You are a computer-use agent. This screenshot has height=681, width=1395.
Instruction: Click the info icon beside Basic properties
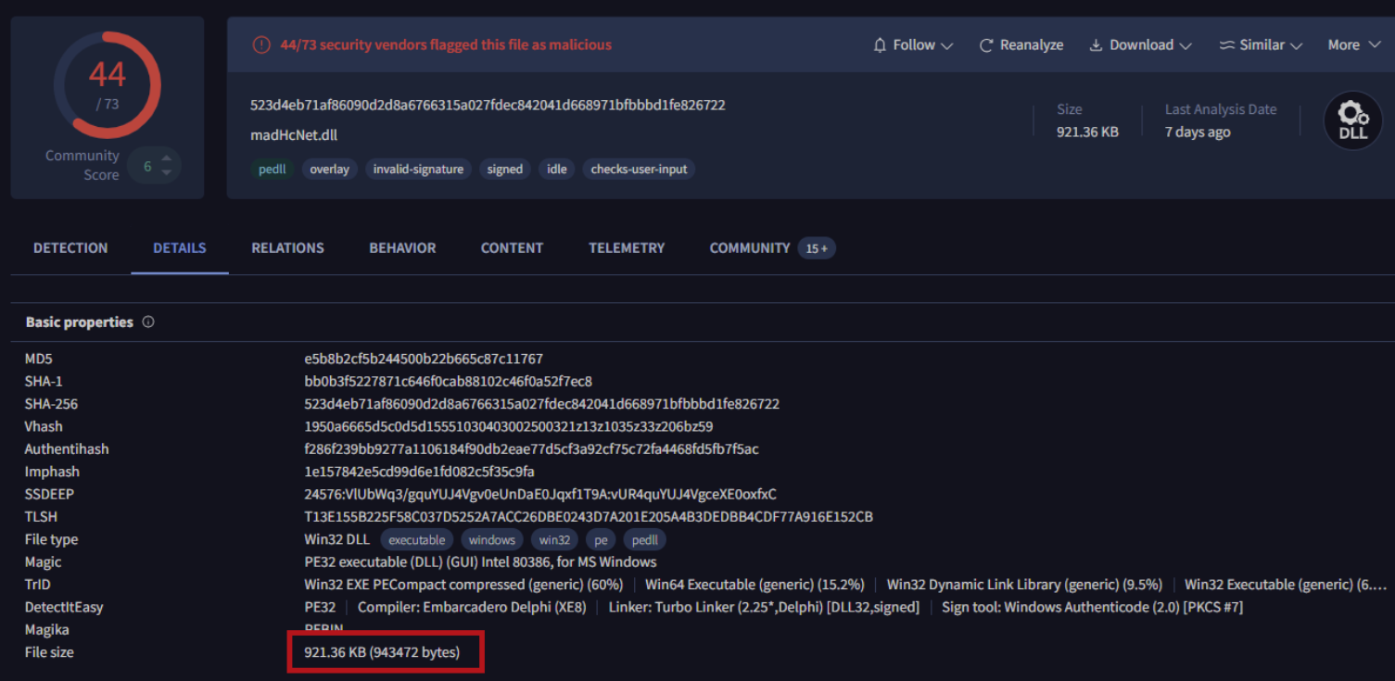148,322
